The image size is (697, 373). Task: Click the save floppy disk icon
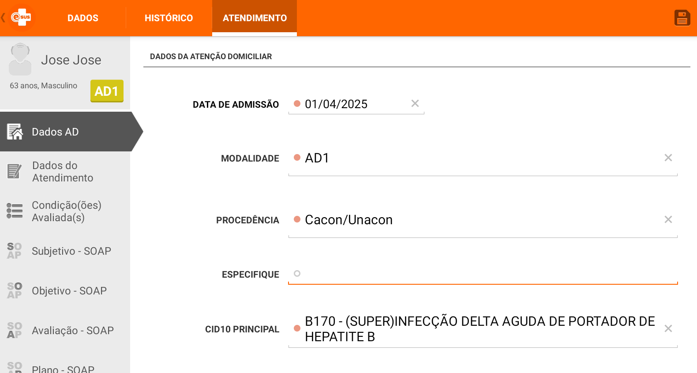point(682,18)
